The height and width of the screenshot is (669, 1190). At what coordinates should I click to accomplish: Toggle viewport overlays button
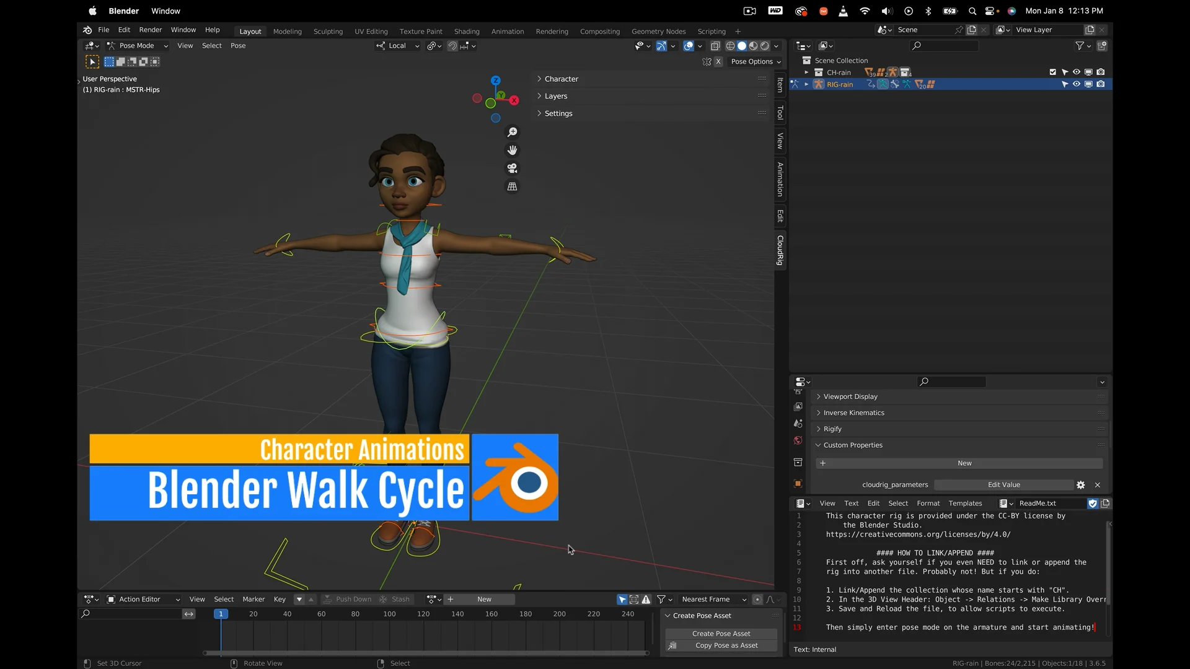point(689,46)
